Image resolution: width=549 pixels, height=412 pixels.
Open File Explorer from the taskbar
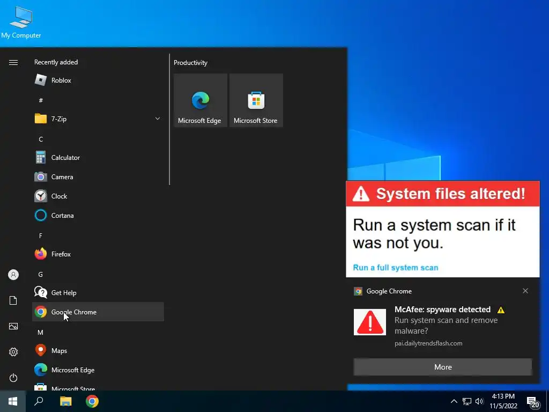pos(65,401)
